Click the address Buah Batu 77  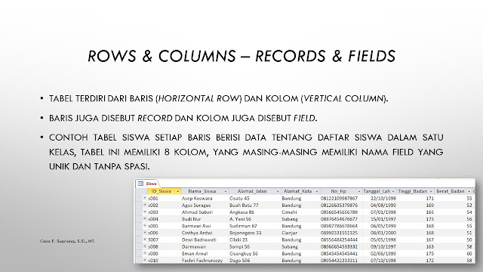pyautogui.click(x=244, y=205)
